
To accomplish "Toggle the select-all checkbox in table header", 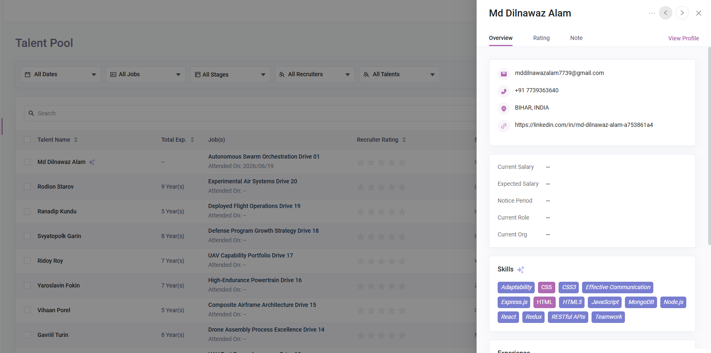I will 27,140.
